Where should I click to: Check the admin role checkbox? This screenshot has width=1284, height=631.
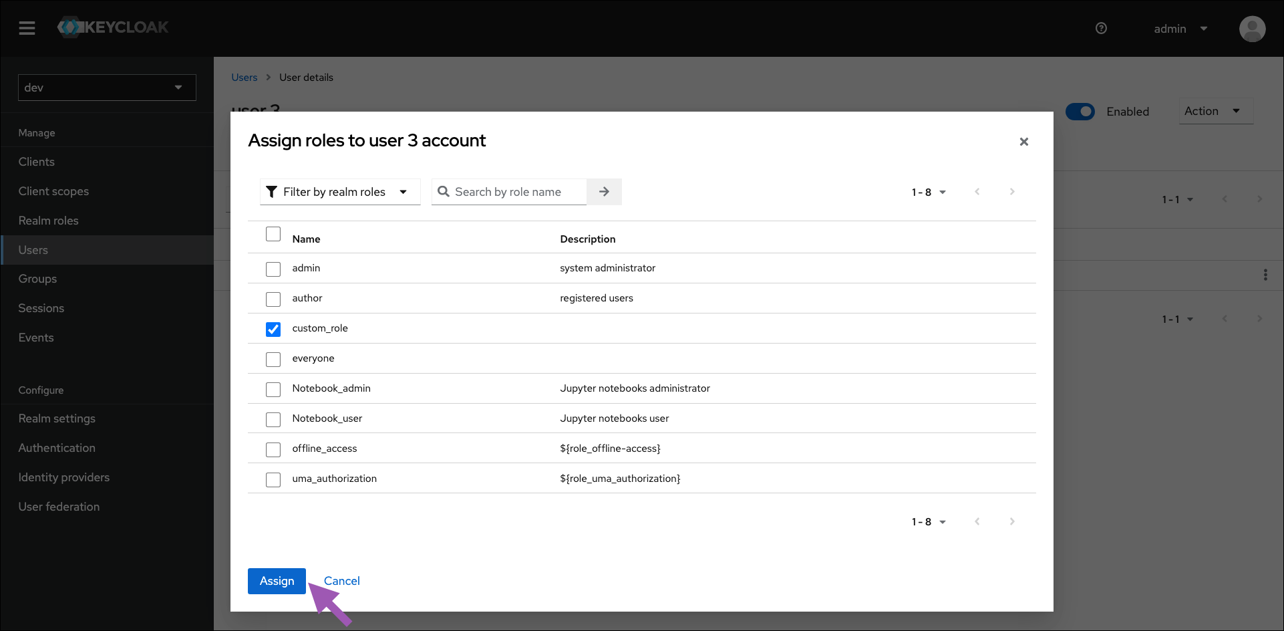273,269
